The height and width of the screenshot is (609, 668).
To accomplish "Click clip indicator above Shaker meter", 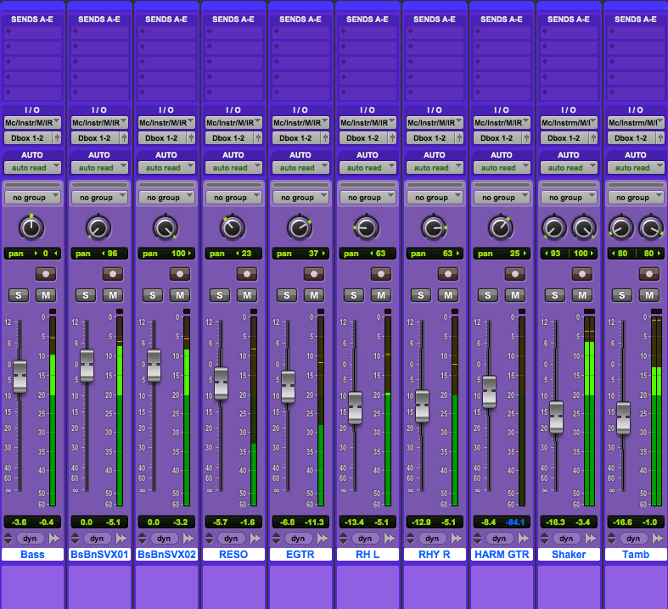I will pyautogui.click(x=589, y=311).
